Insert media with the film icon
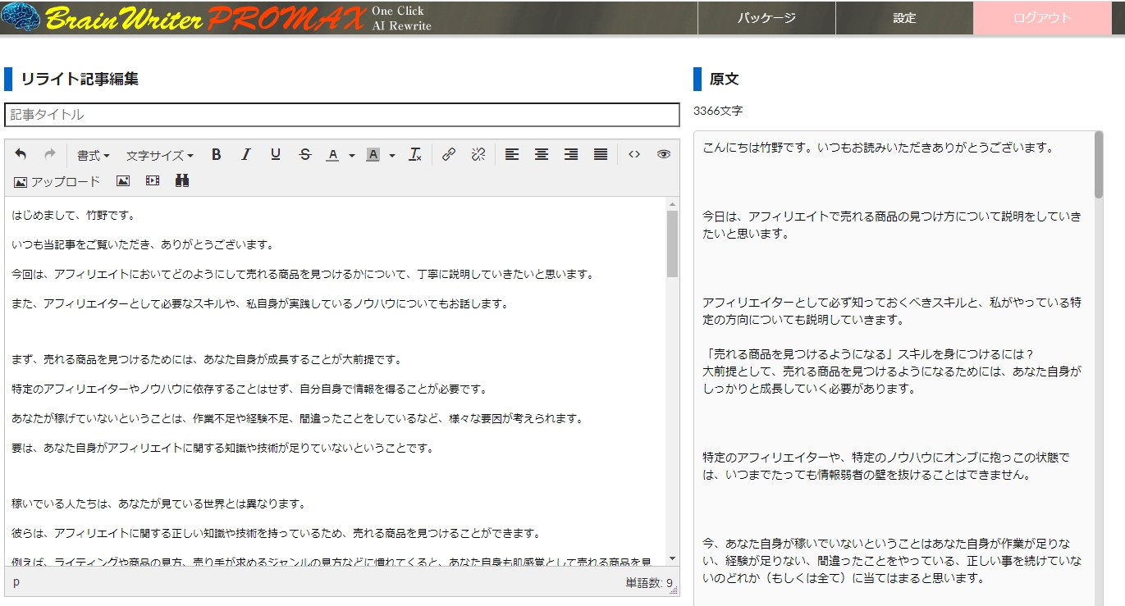This screenshot has height=606, width=1125. pyautogui.click(x=153, y=181)
